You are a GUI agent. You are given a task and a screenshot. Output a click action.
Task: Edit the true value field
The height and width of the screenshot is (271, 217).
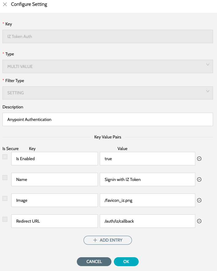(x=148, y=159)
